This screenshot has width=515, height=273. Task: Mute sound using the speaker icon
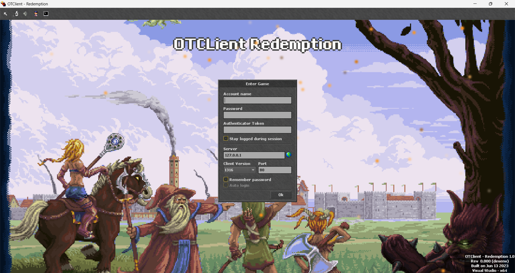click(25, 13)
